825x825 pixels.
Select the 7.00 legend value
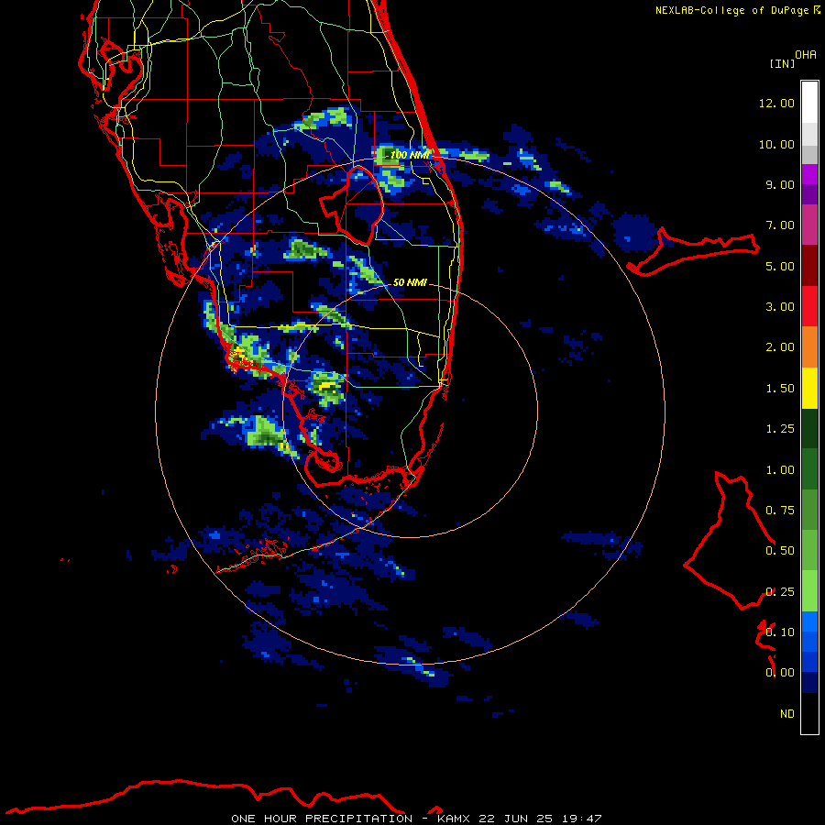coord(780,225)
